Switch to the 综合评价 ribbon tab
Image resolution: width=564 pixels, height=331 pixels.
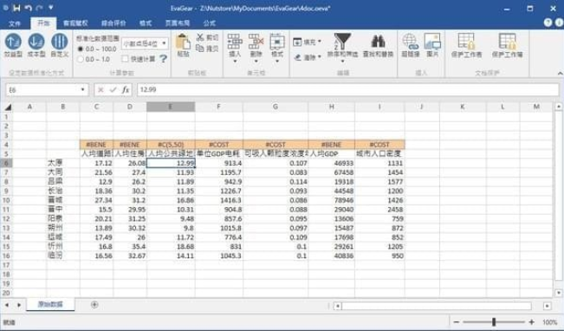point(113,23)
